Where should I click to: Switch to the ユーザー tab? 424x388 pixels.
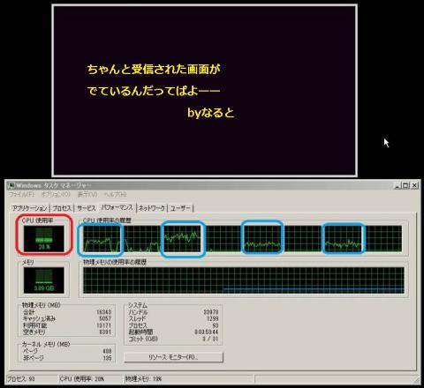click(180, 208)
